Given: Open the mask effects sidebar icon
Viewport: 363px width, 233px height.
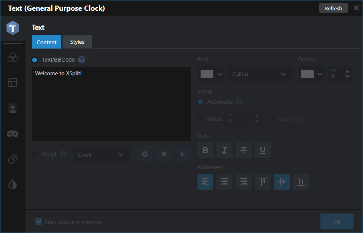Looking at the screenshot, I should (x=13, y=134).
